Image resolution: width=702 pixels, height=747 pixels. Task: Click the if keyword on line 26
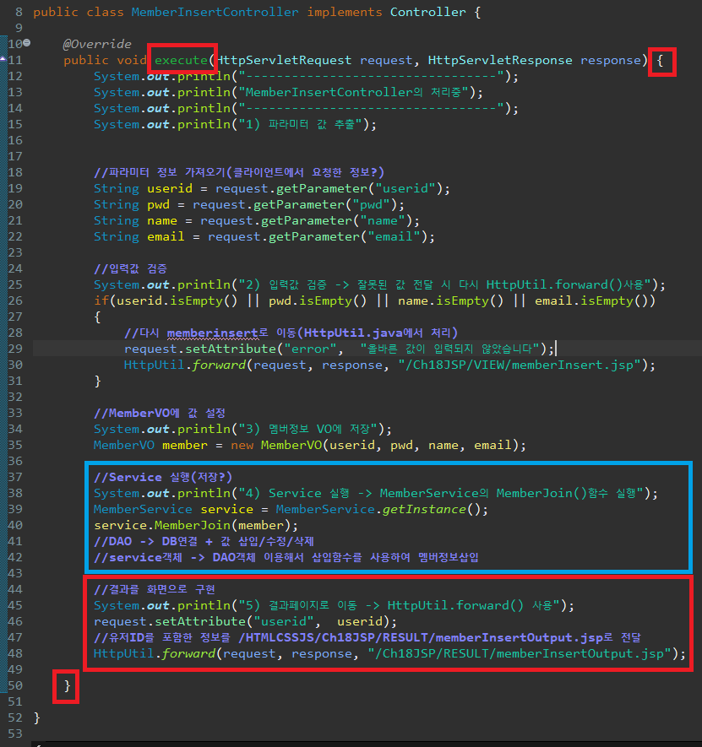pos(101,300)
